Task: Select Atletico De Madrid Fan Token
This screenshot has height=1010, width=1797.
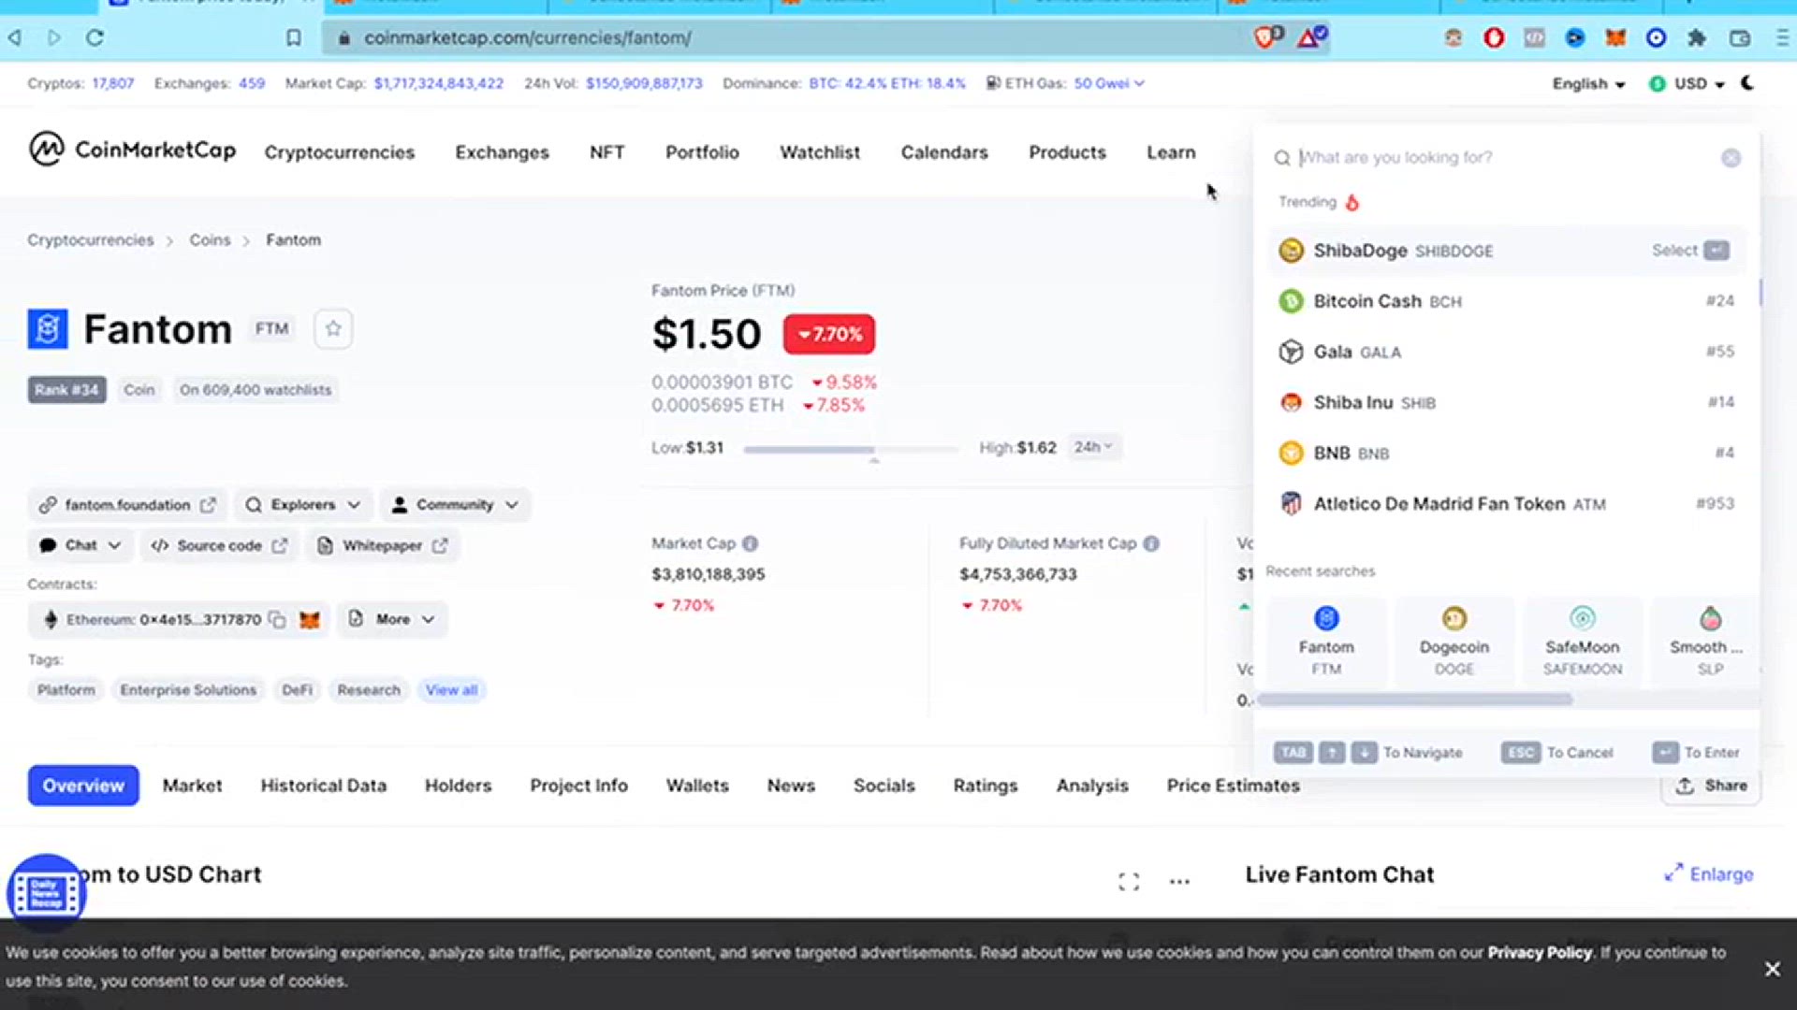Action: click(x=1507, y=503)
